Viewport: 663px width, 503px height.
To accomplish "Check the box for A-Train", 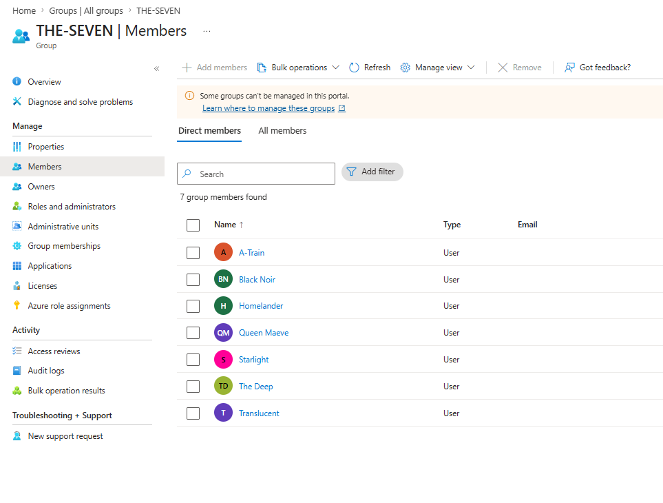I will point(193,253).
